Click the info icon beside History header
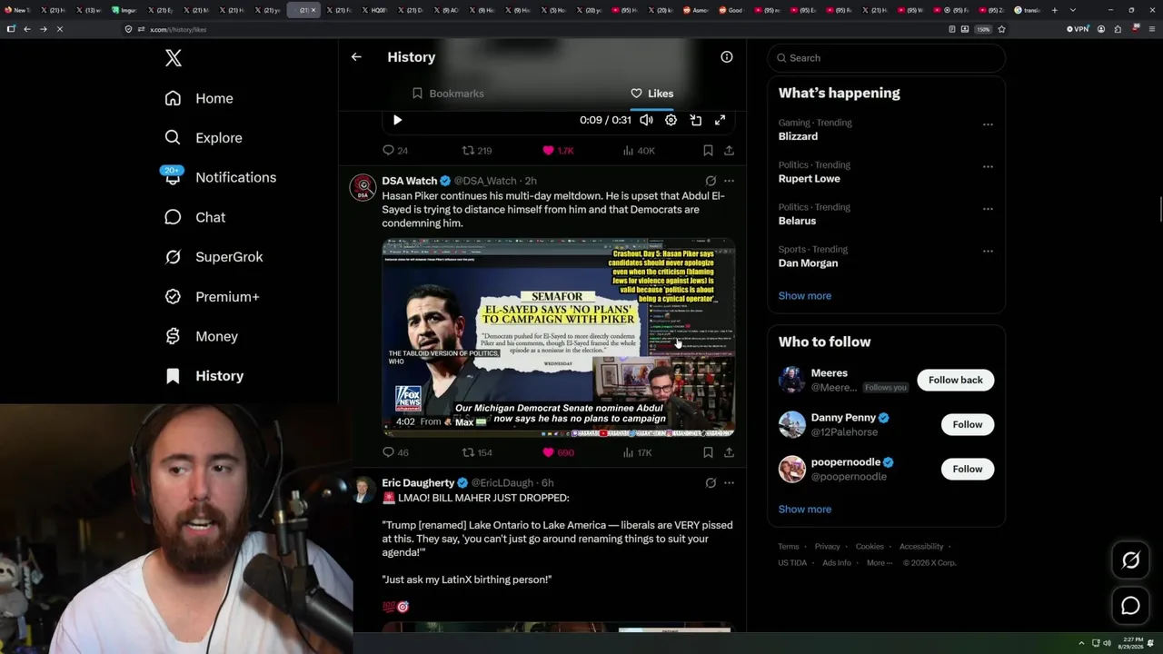This screenshot has width=1163, height=654. pos(727,57)
